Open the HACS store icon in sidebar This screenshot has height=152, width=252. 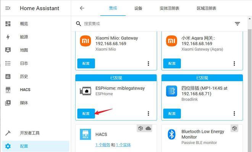click(x=8, y=90)
